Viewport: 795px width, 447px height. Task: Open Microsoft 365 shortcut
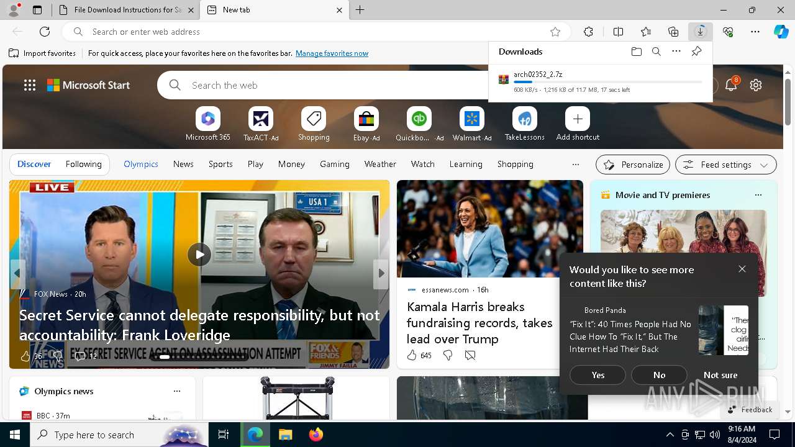click(x=208, y=124)
